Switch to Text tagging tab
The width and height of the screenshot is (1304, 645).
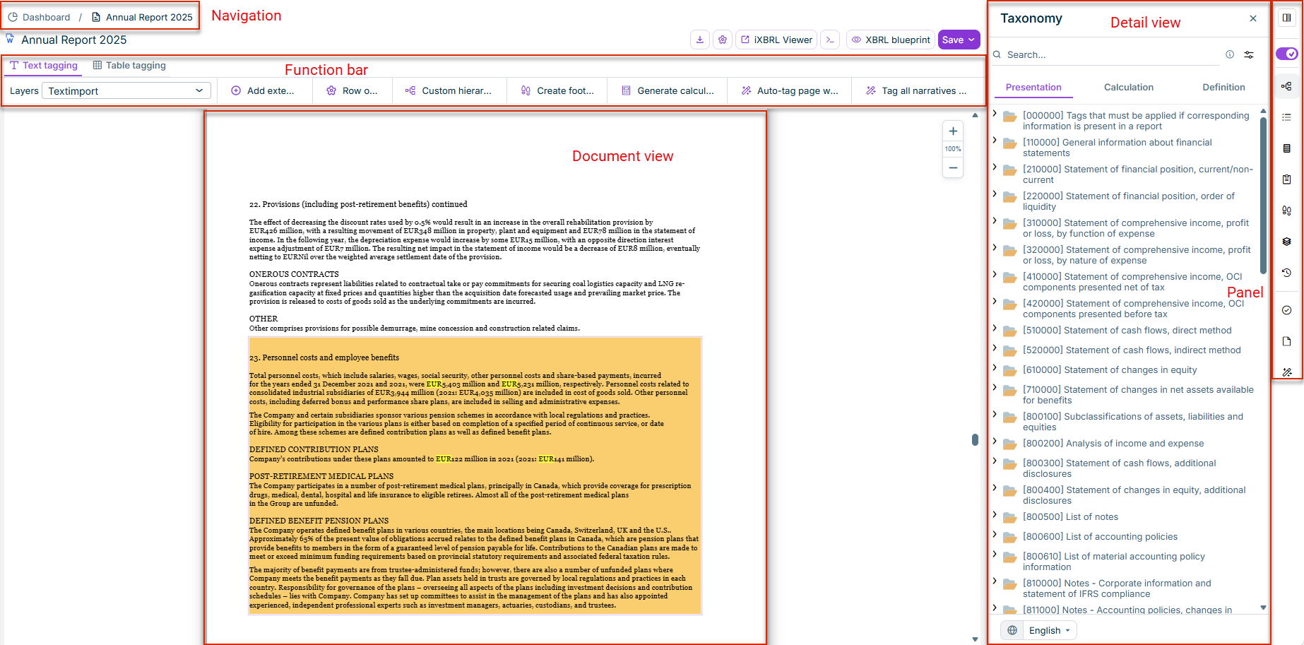[44, 66]
